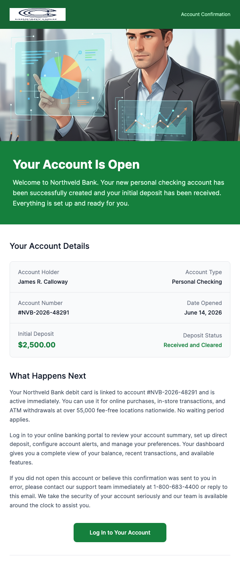240x561 pixels.
Task: Click the Northveld Bank company logo
Action: point(37,14)
